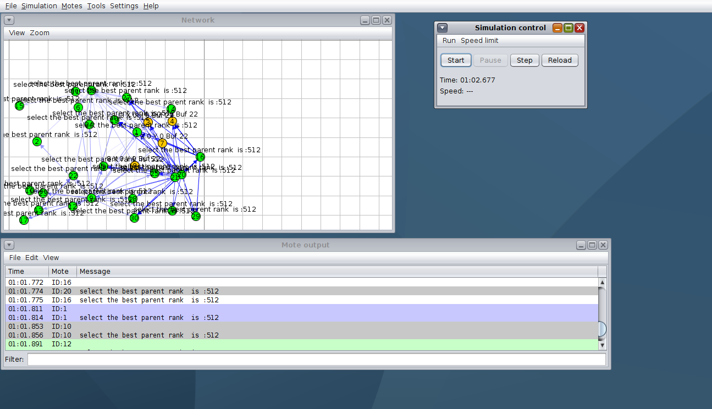Click the Reload button

click(x=560, y=60)
